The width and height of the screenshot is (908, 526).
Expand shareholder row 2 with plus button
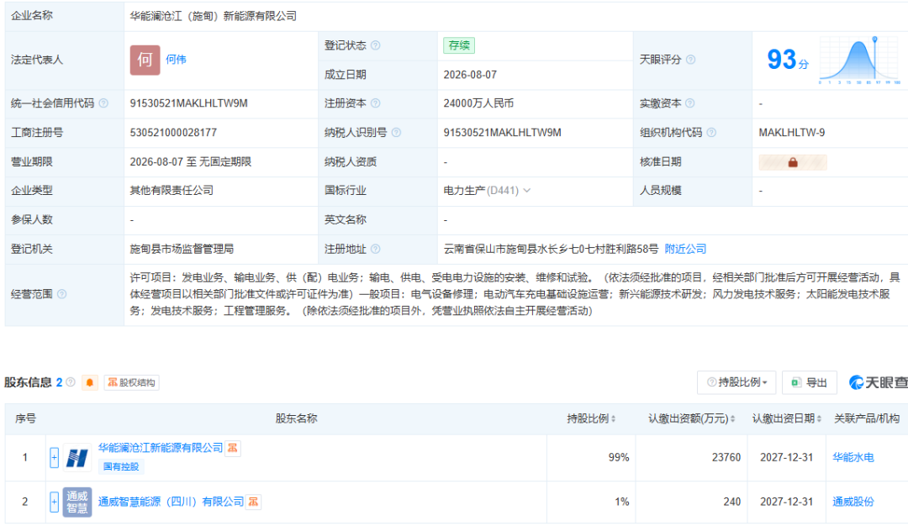54,502
